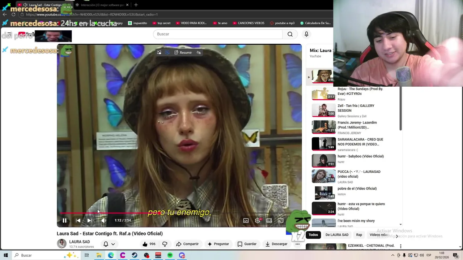Click picture-in-picture icon above Resumir
This screenshot has width=463, height=260.
(159, 53)
